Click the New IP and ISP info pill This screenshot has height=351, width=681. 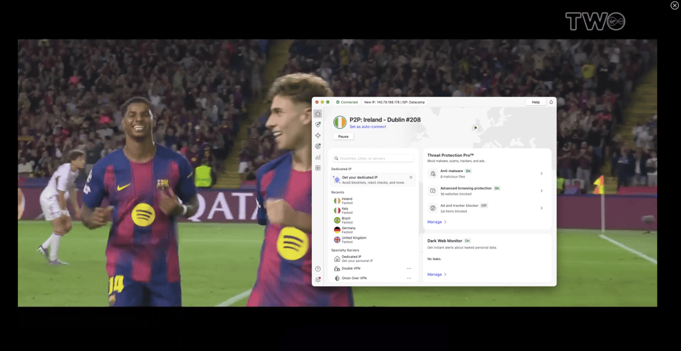click(x=394, y=102)
